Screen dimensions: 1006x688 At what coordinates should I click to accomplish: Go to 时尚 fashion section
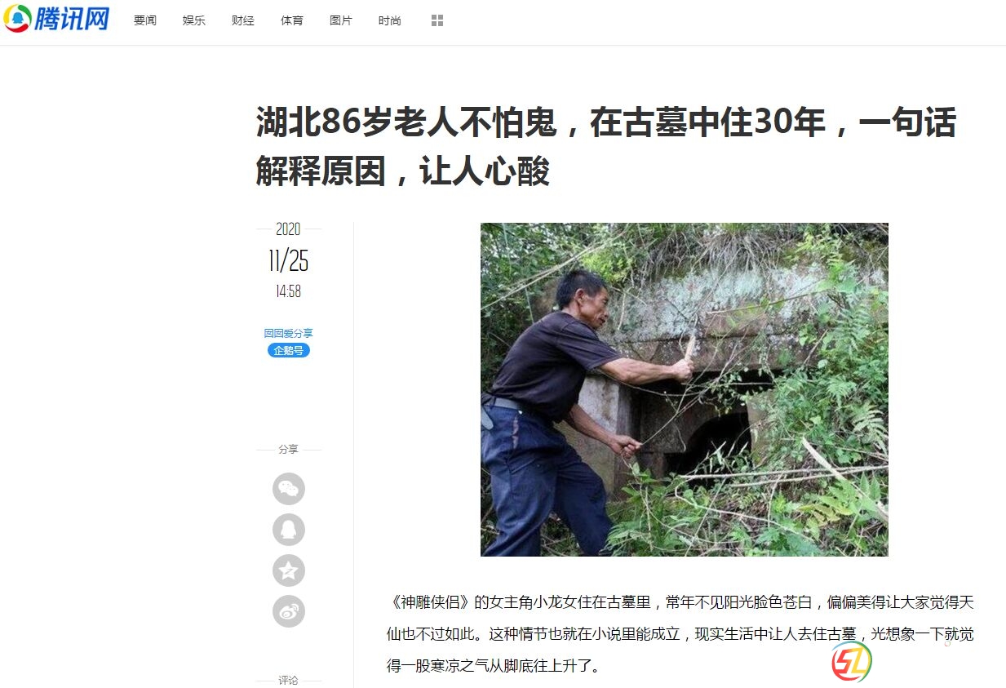pyautogui.click(x=390, y=20)
